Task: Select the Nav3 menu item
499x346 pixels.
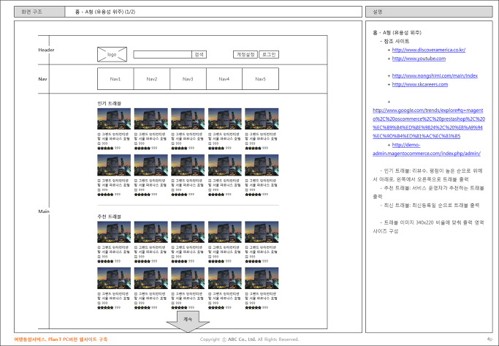Action: (188, 79)
